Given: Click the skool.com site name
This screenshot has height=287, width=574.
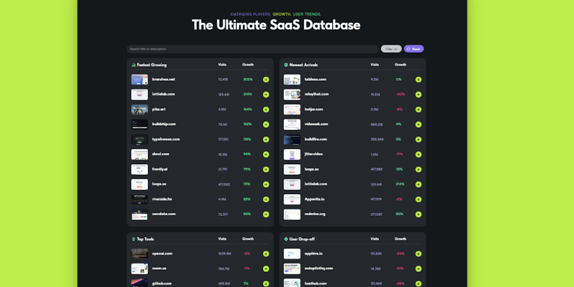Looking at the screenshot, I should (160, 154).
